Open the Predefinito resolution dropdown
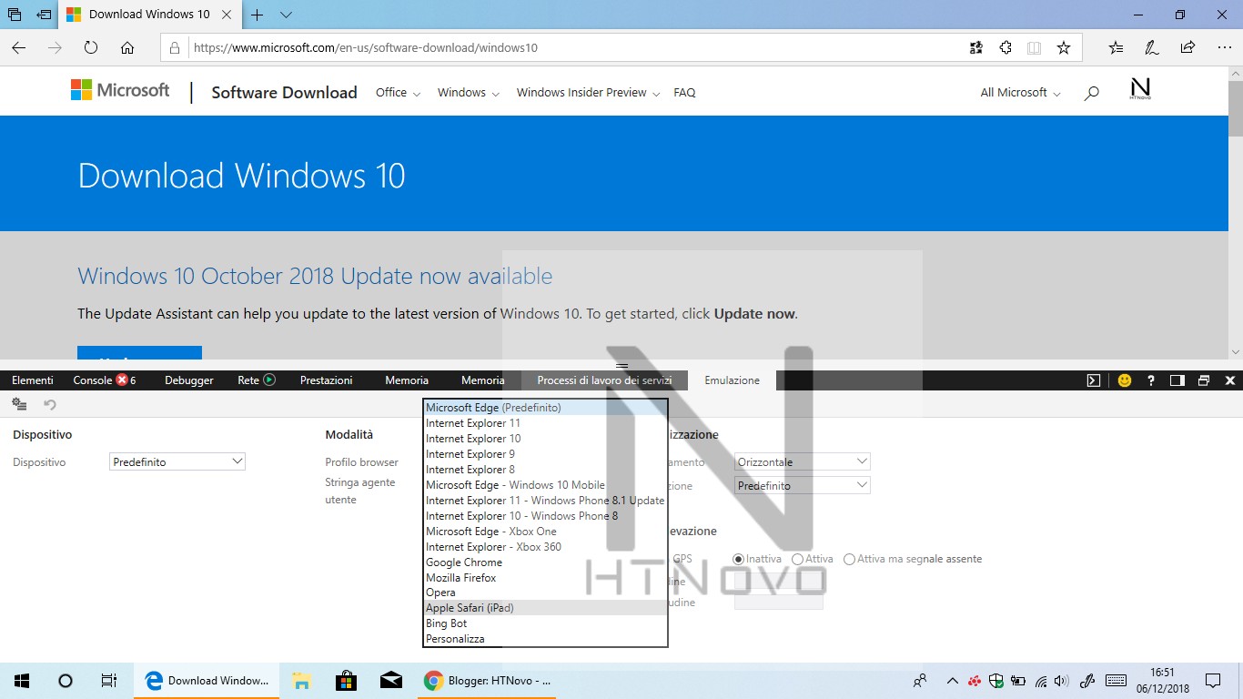Viewport: 1243px width, 699px height. (803, 485)
